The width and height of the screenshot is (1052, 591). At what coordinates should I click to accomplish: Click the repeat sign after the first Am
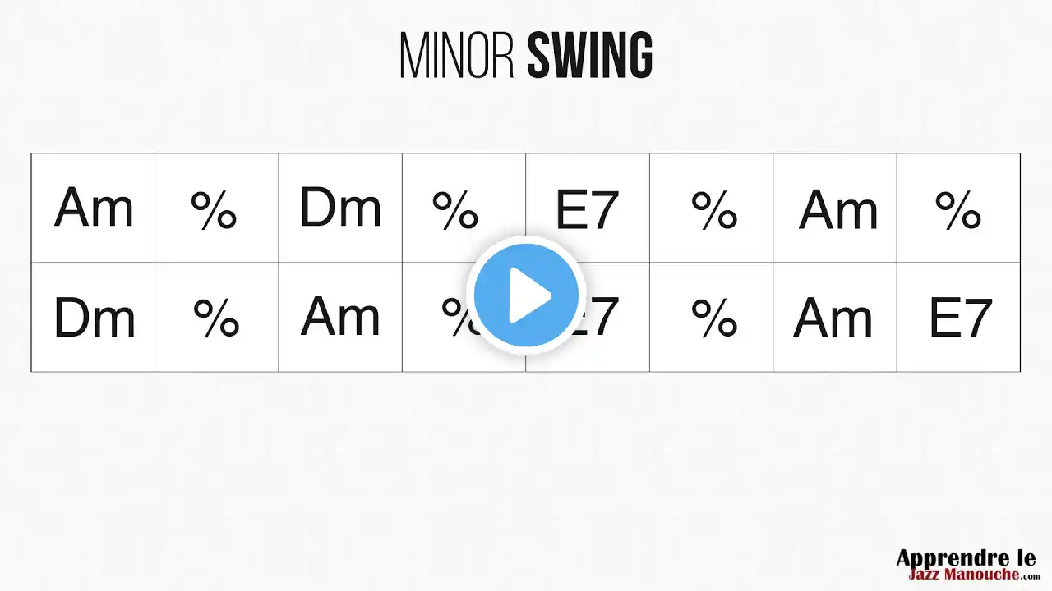(x=215, y=210)
